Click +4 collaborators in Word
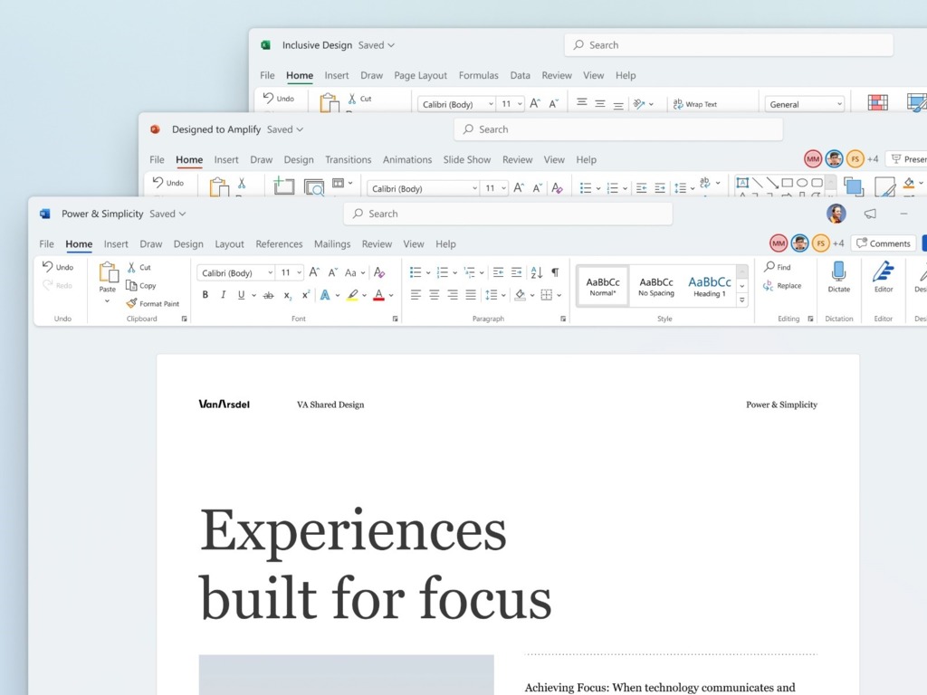This screenshot has width=927, height=695. [838, 243]
